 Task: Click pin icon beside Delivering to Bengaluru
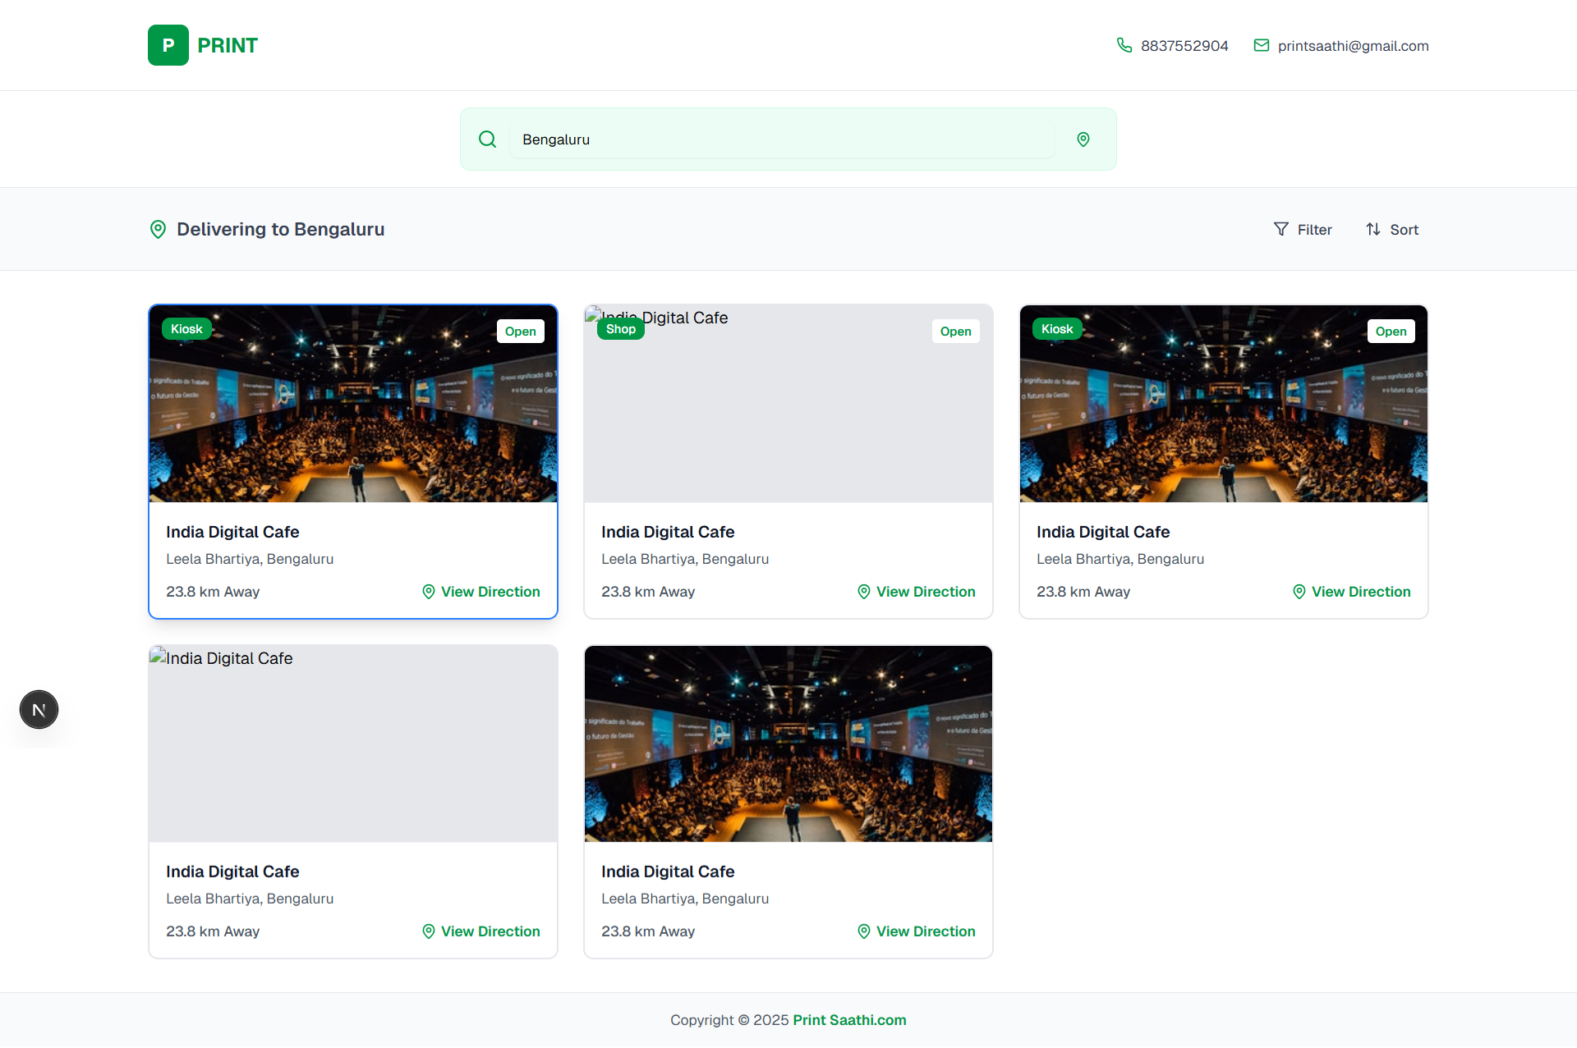(159, 229)
